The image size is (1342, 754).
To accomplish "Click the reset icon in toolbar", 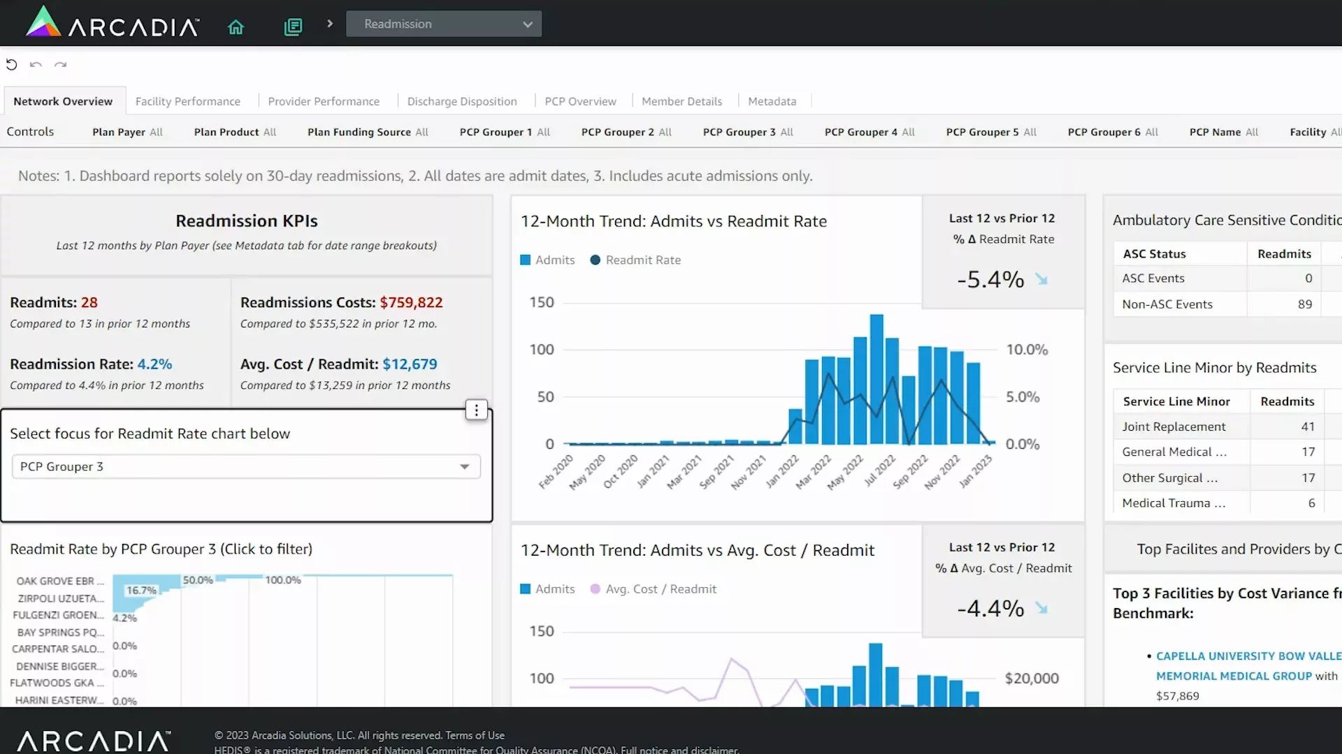I will click(x=12, y=65).
